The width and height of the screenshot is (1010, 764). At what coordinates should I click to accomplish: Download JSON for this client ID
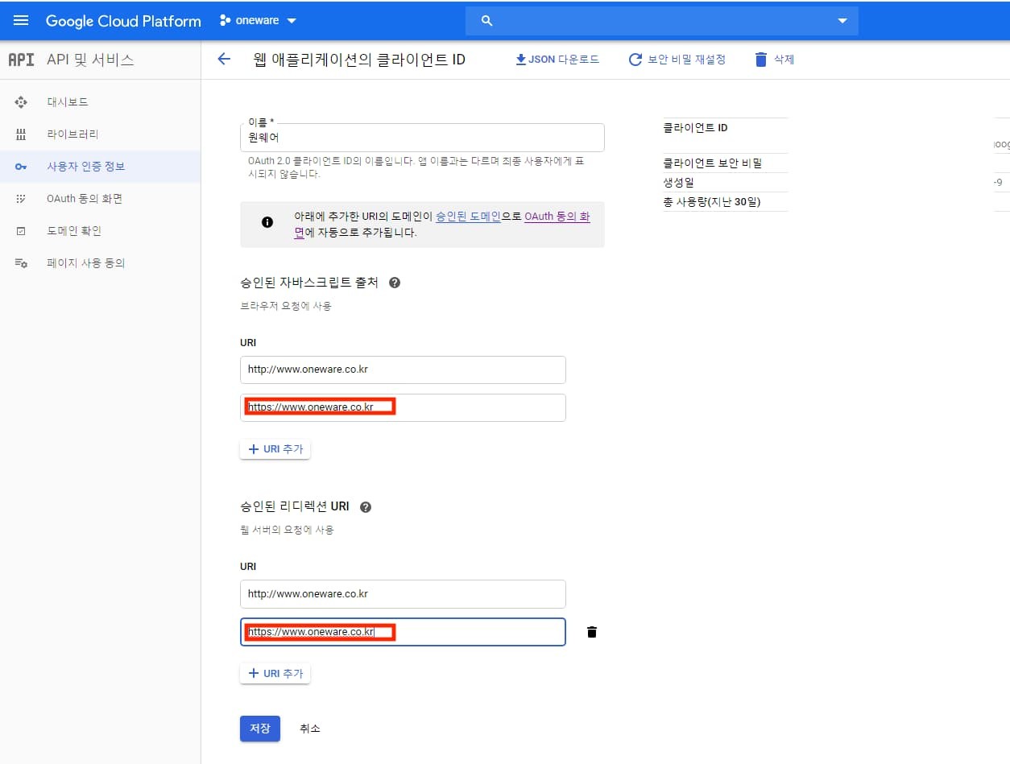tap(557, 60)
